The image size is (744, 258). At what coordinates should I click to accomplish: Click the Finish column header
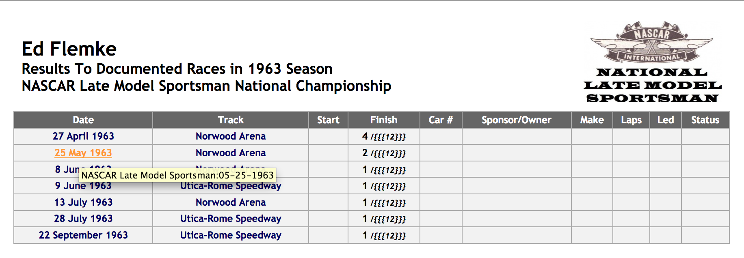(x=384, y=120)
